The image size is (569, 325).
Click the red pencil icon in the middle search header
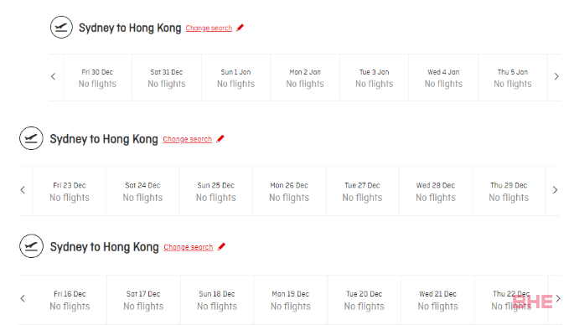tap(220, 139)
